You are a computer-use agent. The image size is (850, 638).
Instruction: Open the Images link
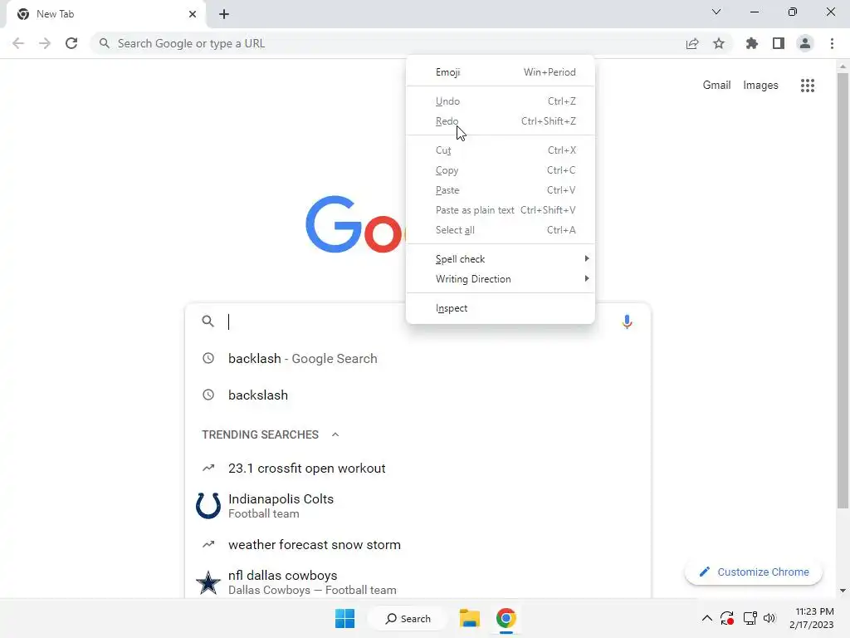tap(760, 86)
